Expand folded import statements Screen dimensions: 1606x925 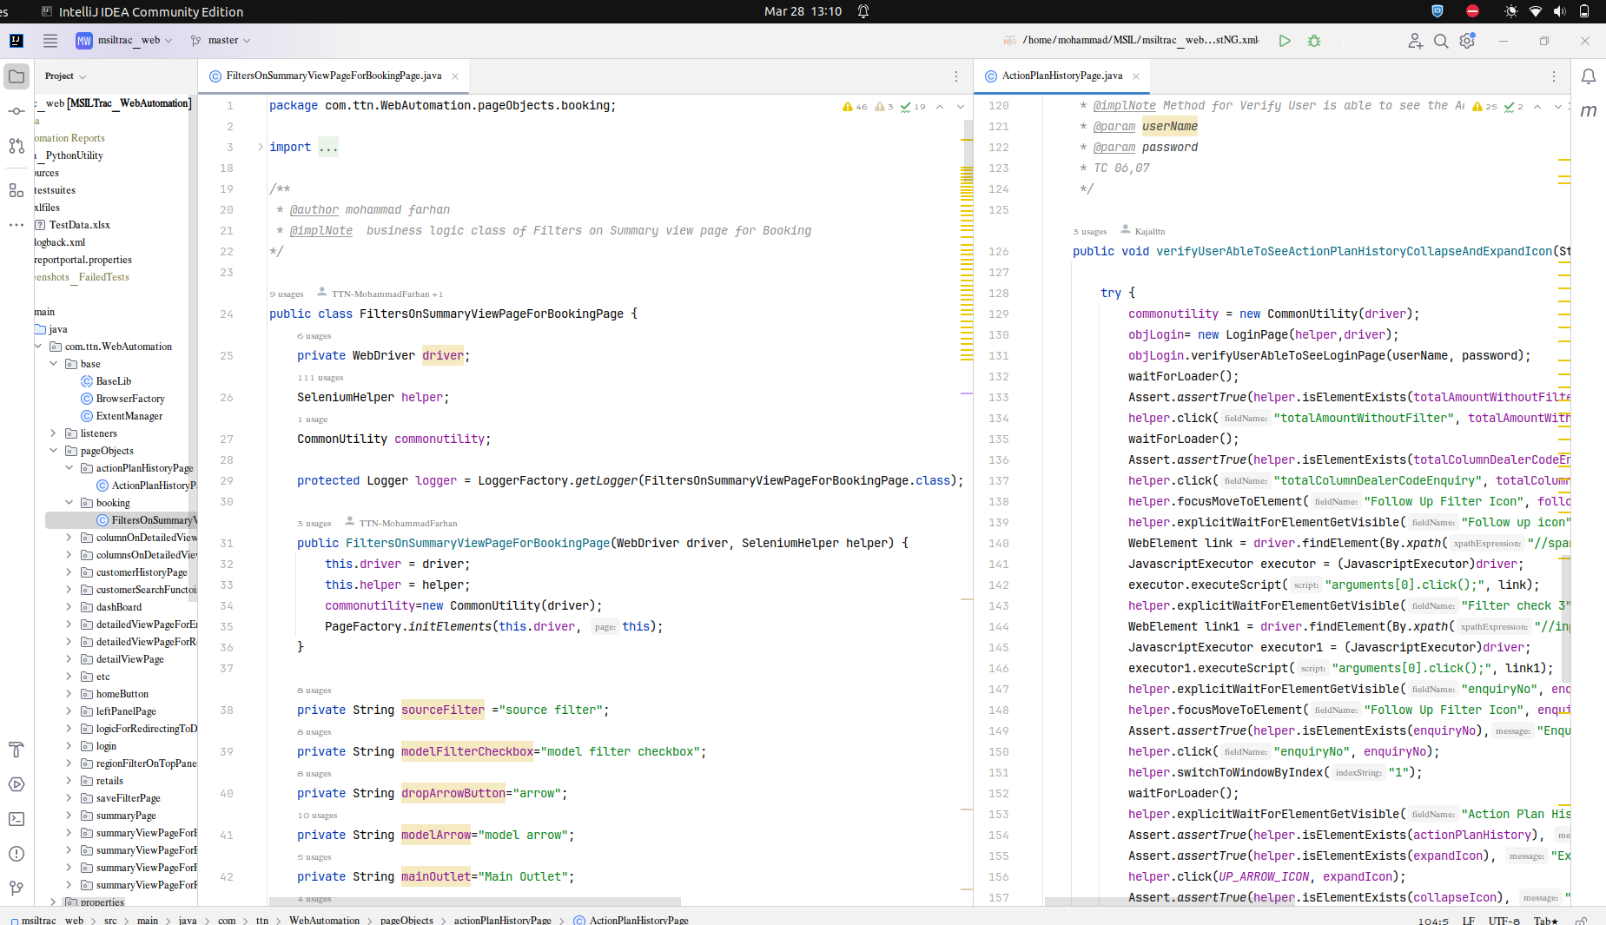tap(261, 147)
